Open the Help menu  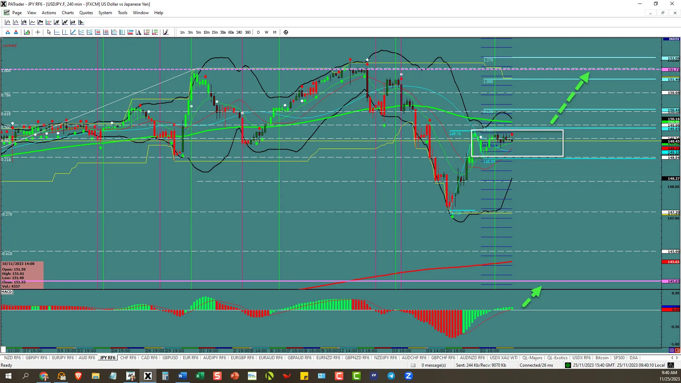(159, 13)
